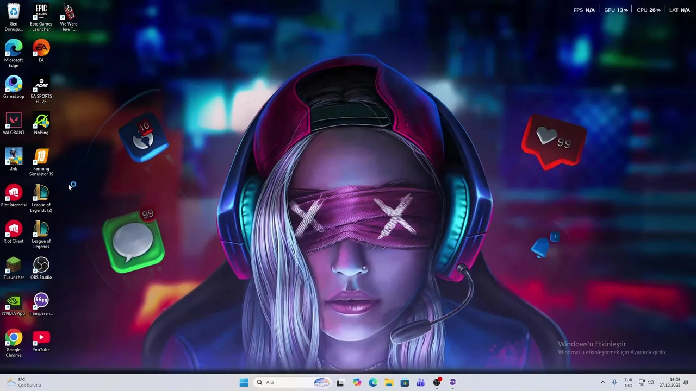Screen dimensions: 696x391
Task: Expand the hidden system tray icons
Action: pos(602,382)
